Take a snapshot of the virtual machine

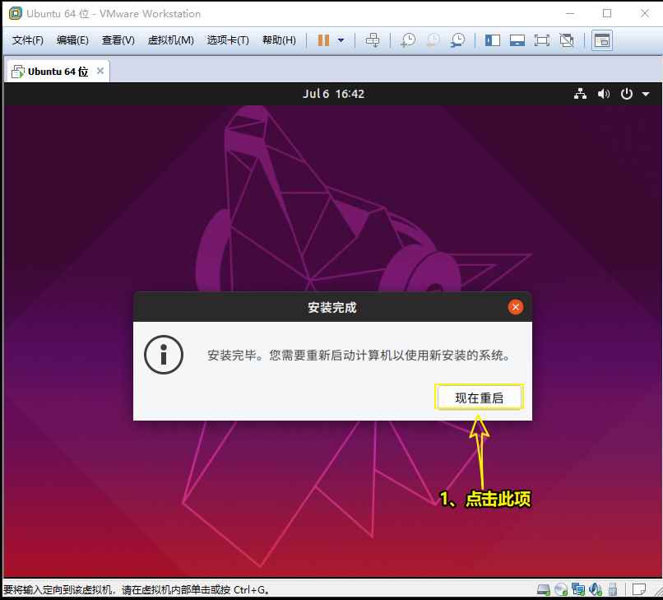(407, 40)
